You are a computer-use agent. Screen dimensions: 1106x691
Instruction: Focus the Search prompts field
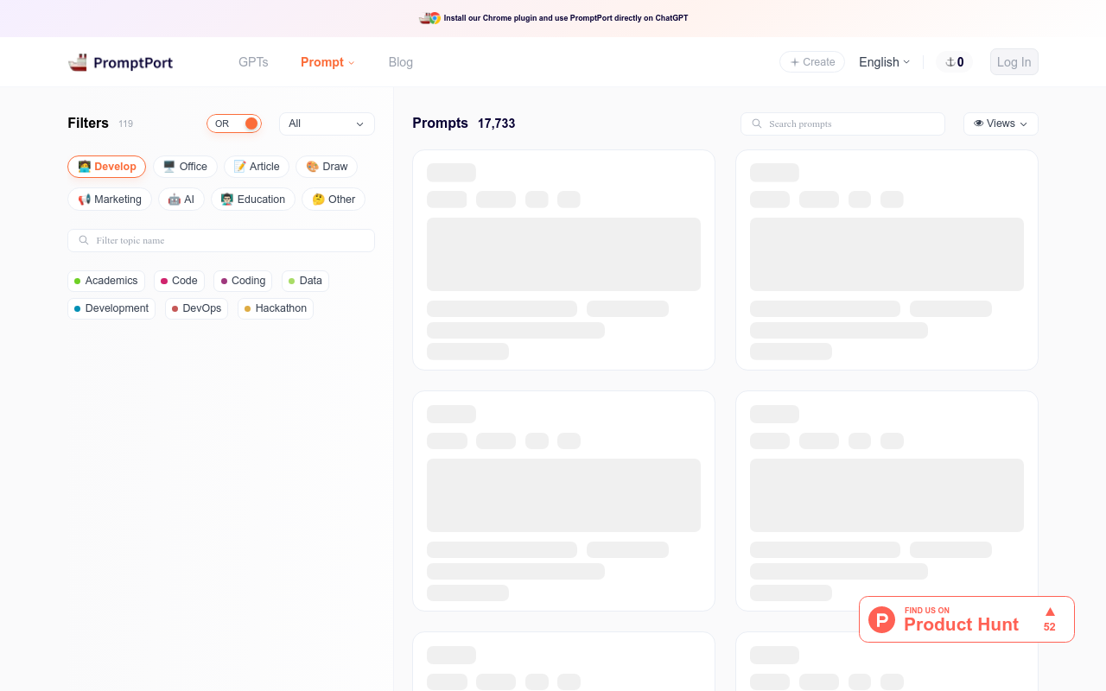(x=842, y=124)
